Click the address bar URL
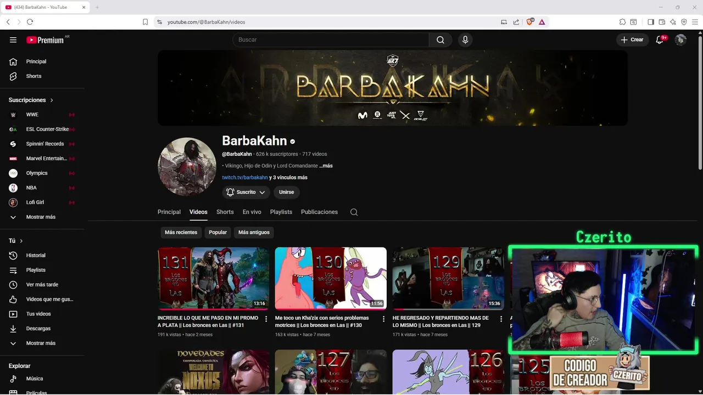703x395 pixels. (206, 22)
